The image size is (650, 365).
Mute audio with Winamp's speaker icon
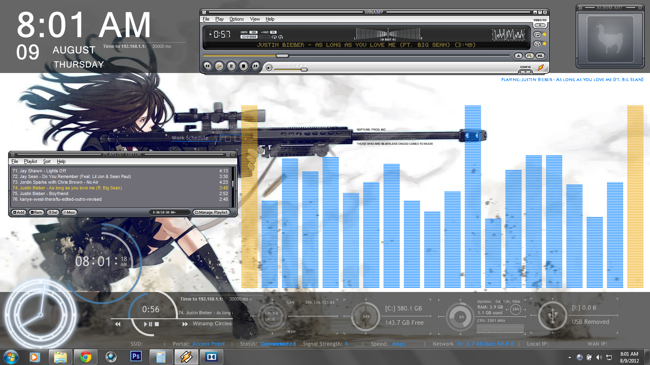[269, 68]
